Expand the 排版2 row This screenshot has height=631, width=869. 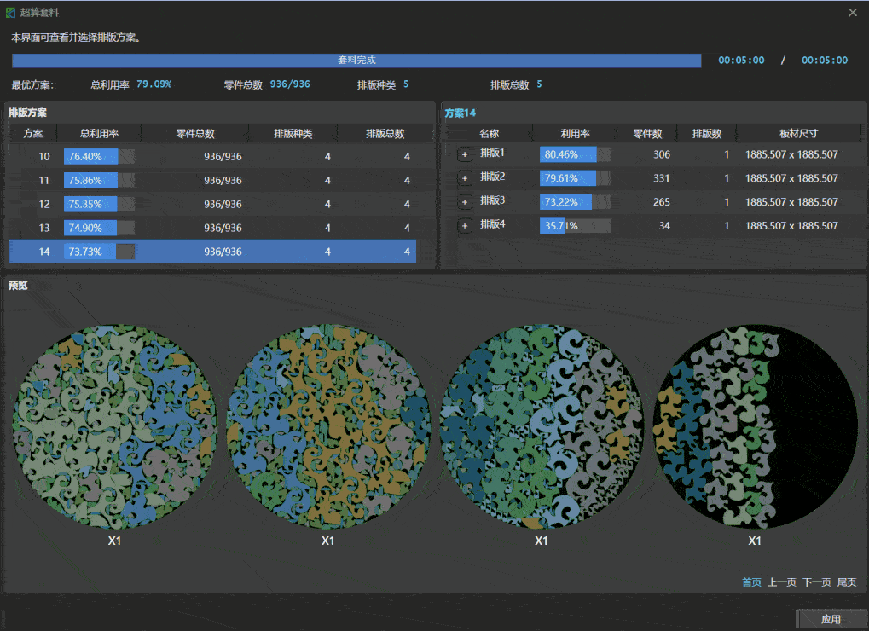coord(465,178)
